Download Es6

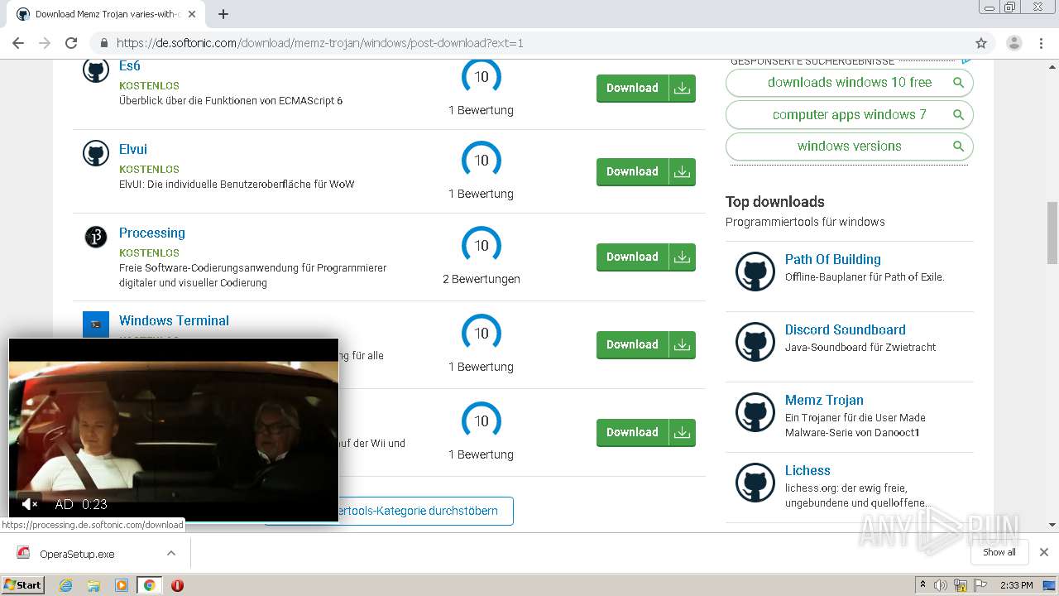pos(645,88)
